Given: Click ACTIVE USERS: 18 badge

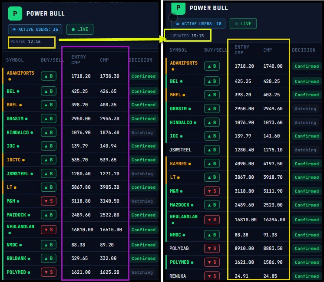Looking at the screenshot, I should coord(198,24).
